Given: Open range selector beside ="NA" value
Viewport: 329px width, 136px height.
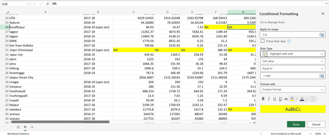Looking at the screenshot, I should [x=322, y=76].
